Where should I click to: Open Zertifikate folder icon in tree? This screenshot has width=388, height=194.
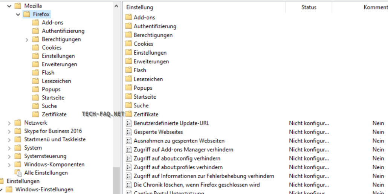36,114
